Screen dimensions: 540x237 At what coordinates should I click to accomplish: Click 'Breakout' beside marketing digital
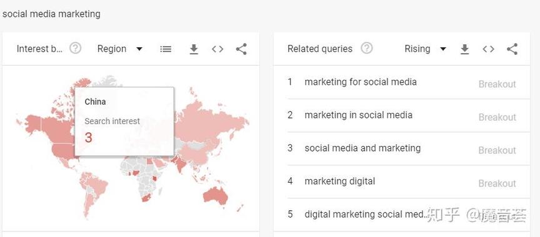497,183
